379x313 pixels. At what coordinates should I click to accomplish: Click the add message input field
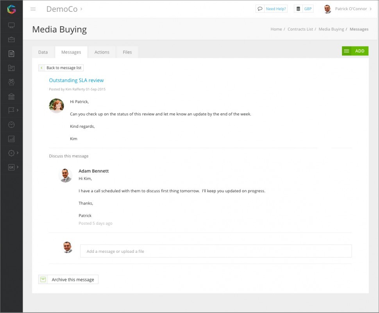click(216, 251)
